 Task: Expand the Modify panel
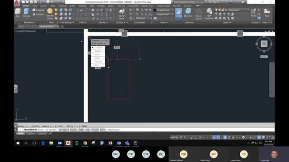103,22
